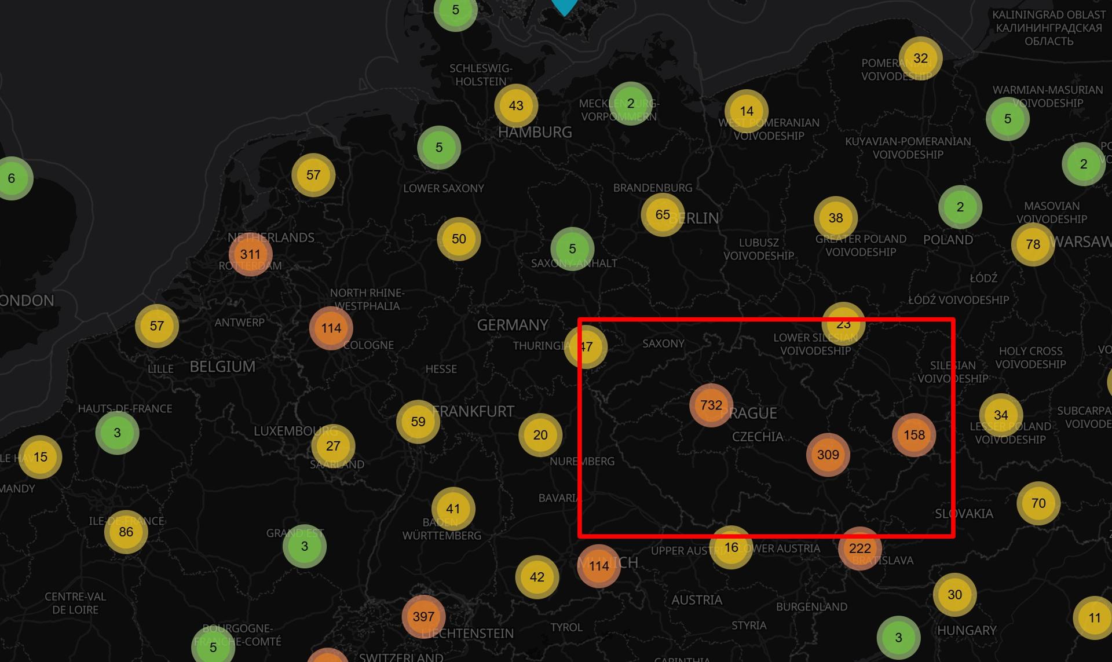1112x662 pixels.
Task: Click the GERMANY map label
Action: pos(512,325)
